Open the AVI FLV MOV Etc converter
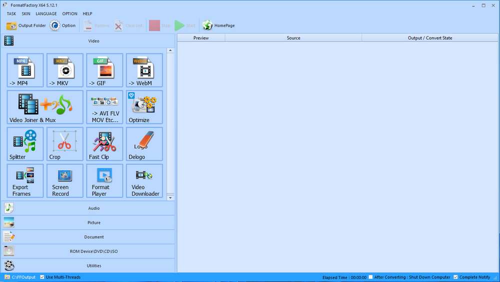This screenshot has width=500, height=282. pos(104,107)
